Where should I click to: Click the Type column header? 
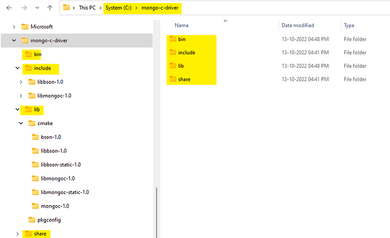click(349, 25)
